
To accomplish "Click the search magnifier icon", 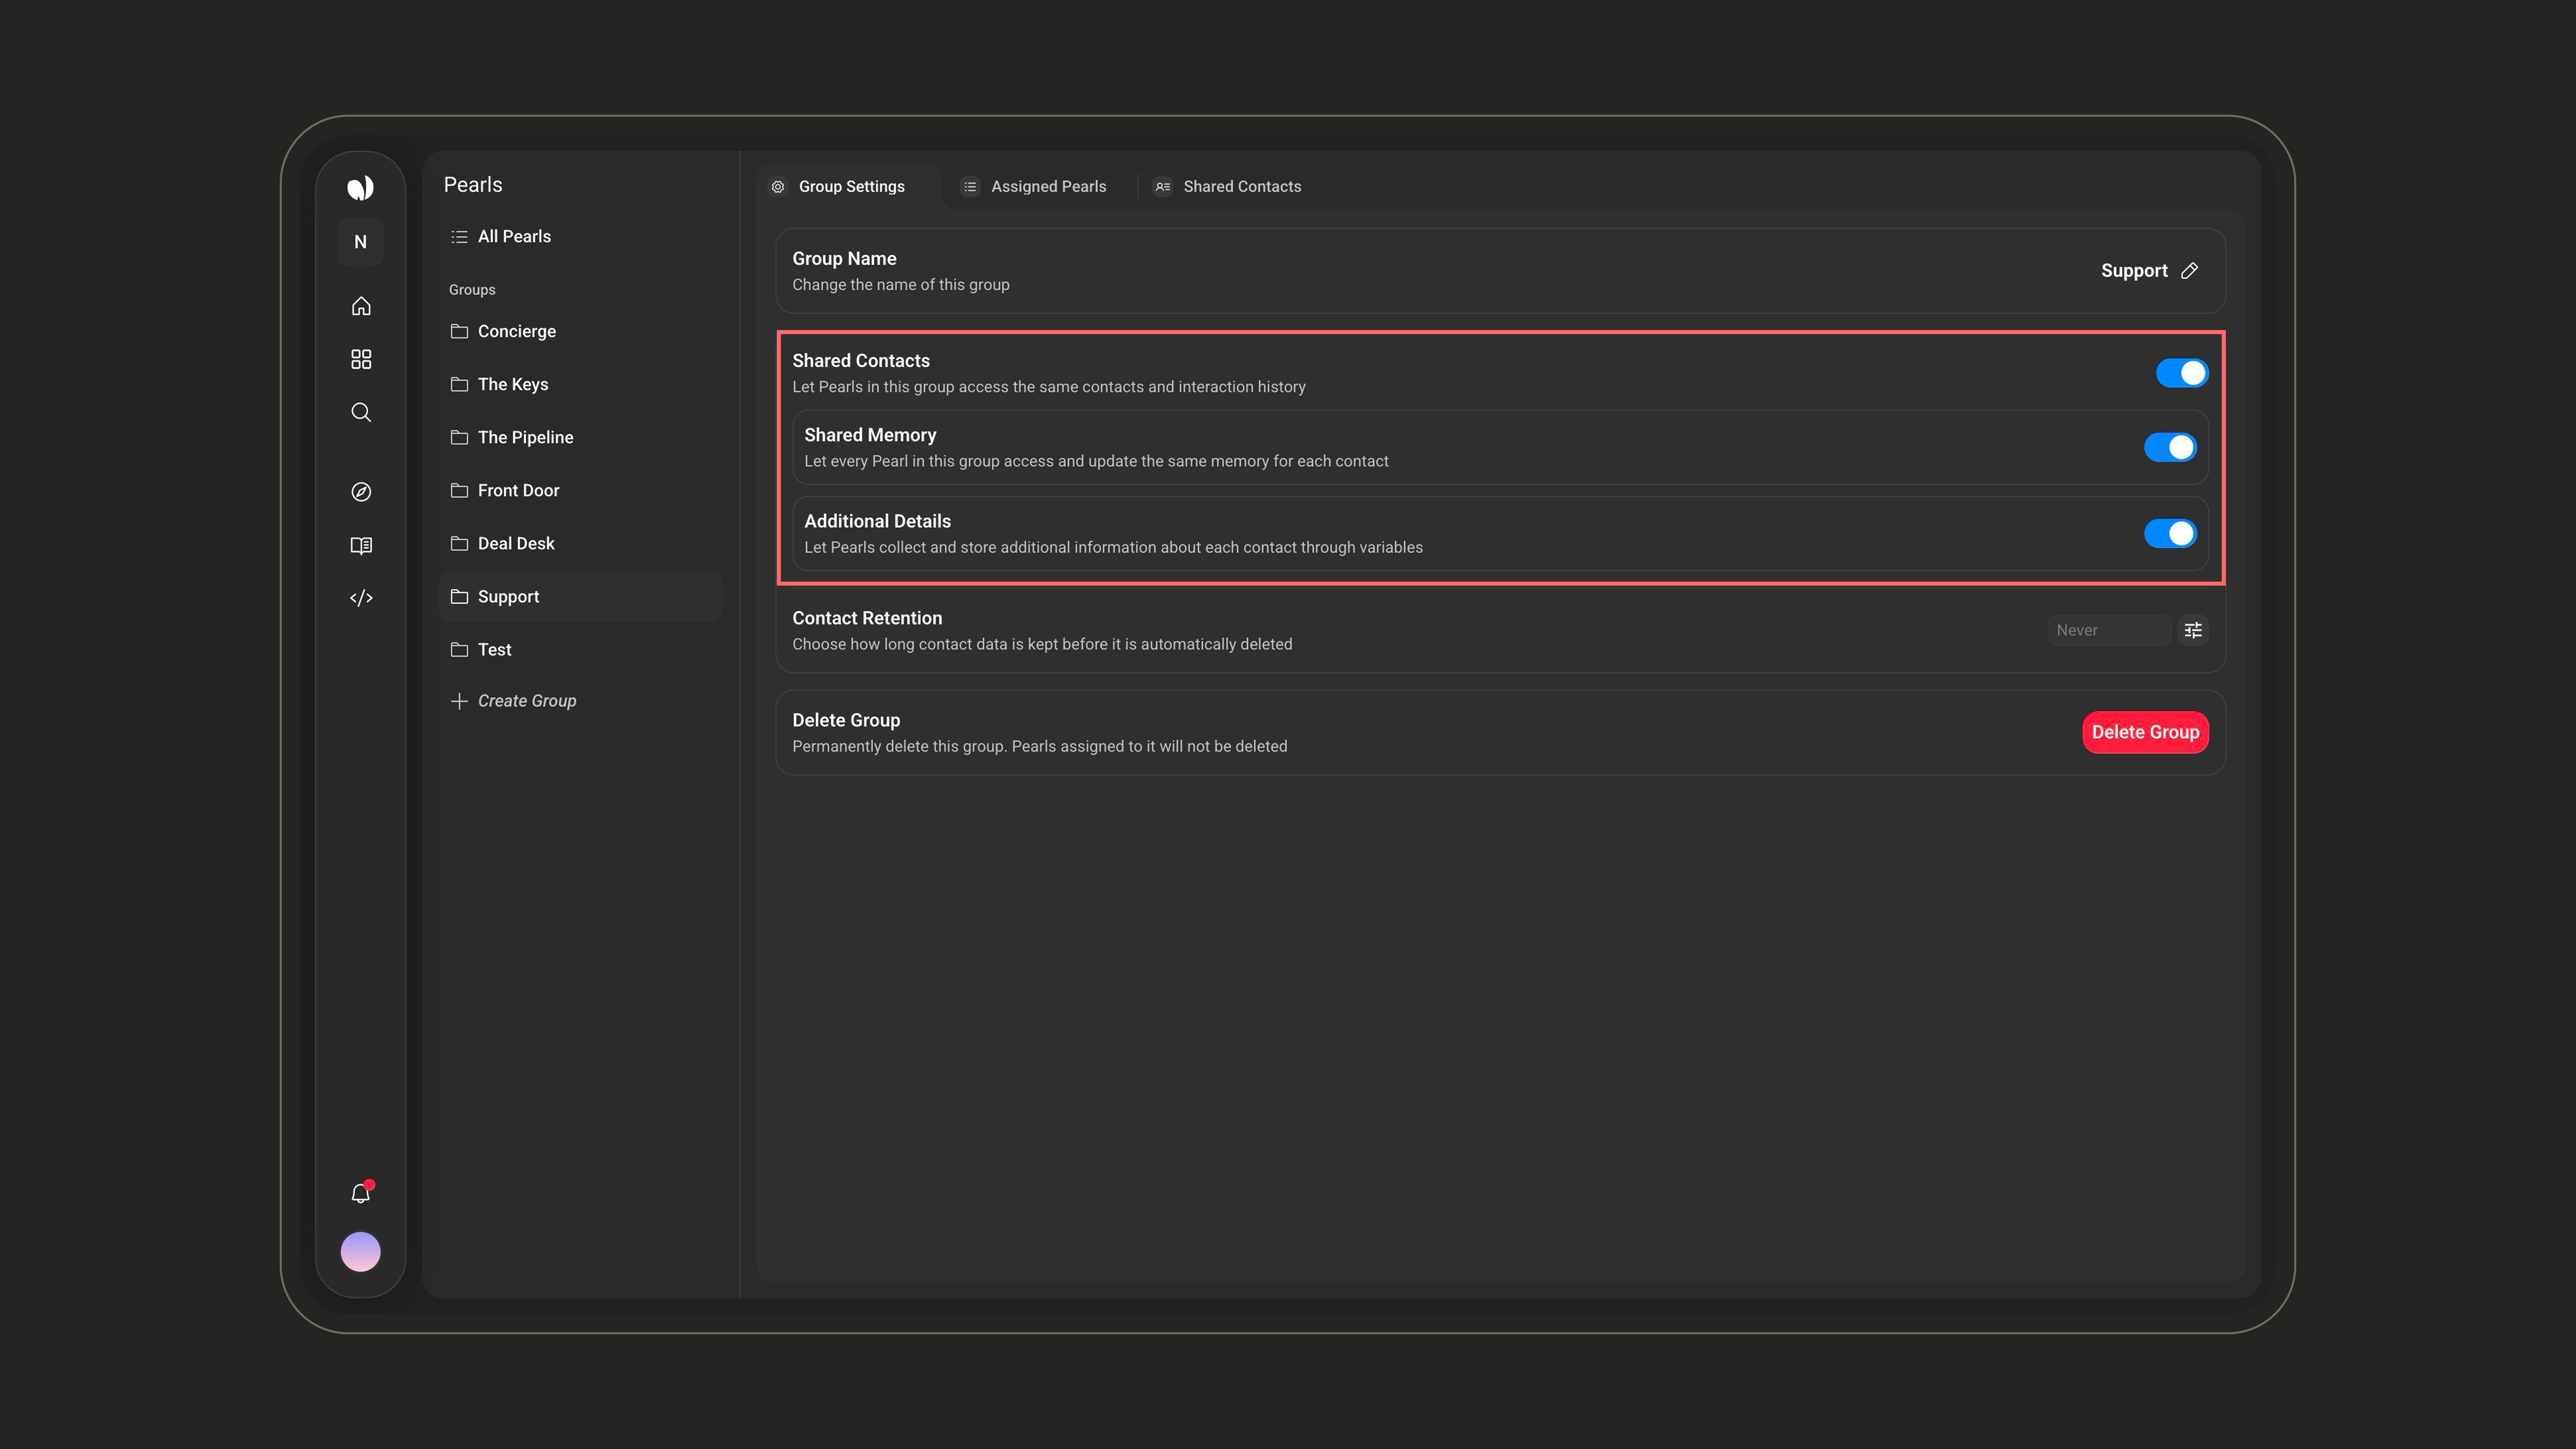I will [x=361, y=412].
